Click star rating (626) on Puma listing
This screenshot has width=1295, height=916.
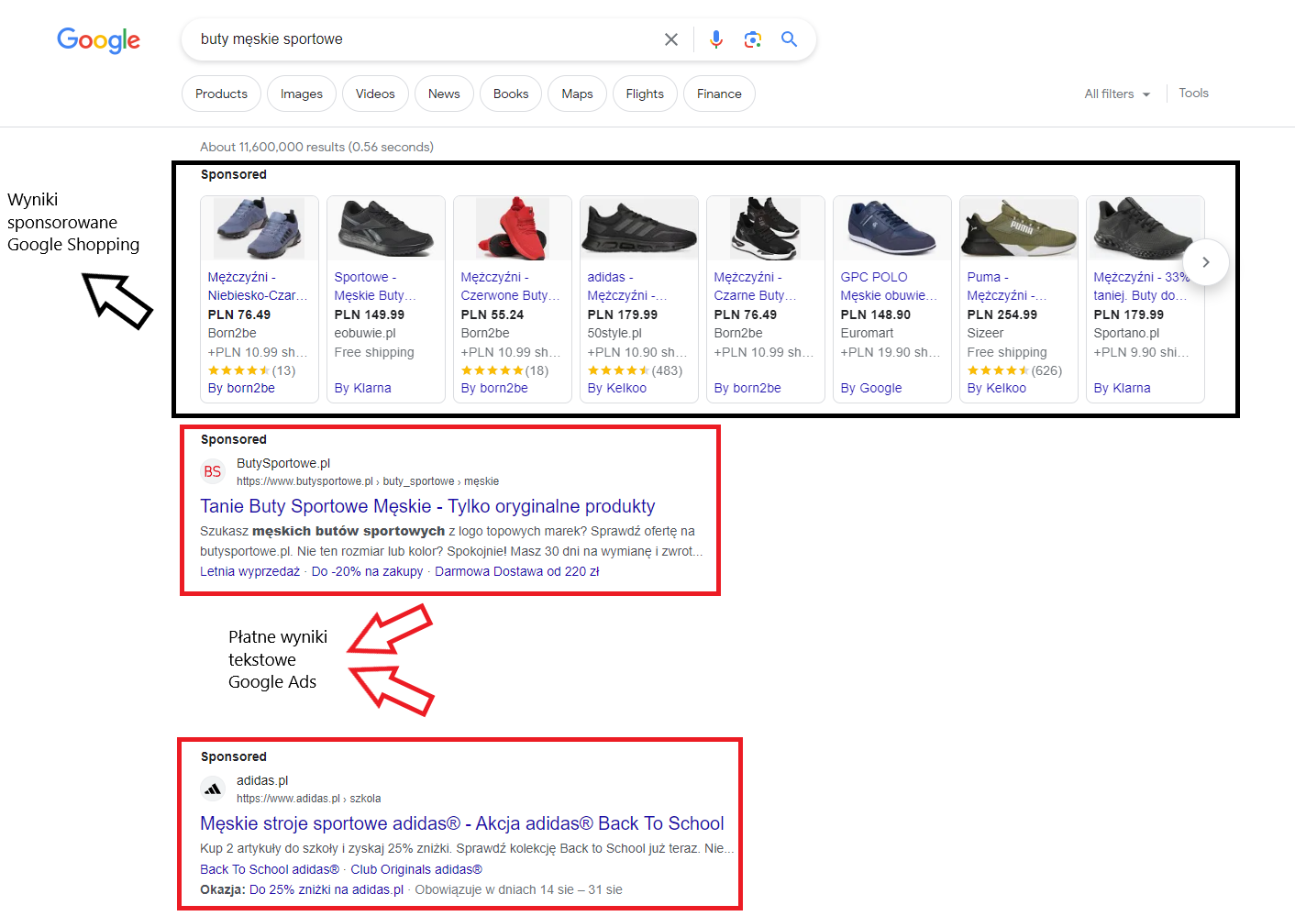point(1014,370)
